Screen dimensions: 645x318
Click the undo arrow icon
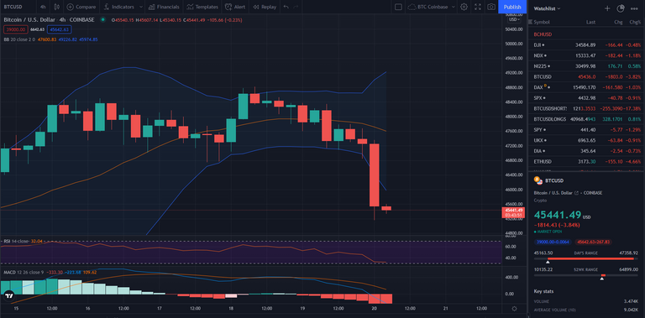coord(286,7)
